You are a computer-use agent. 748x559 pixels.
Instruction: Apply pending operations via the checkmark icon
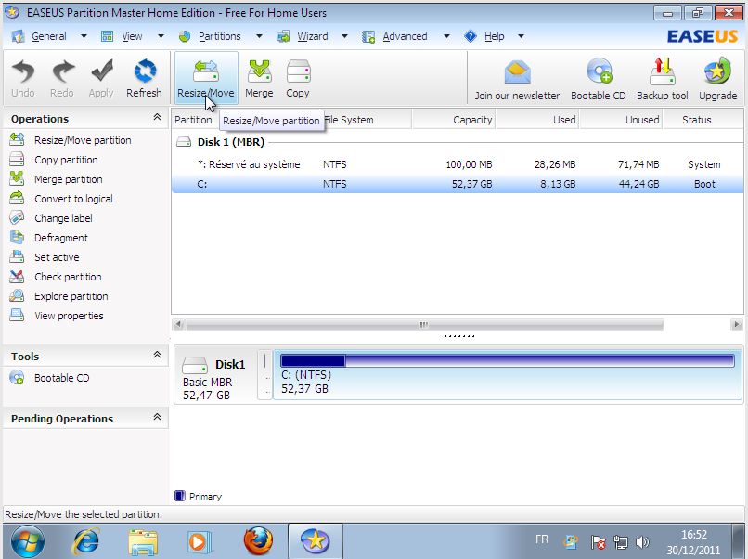pos(101,71)
